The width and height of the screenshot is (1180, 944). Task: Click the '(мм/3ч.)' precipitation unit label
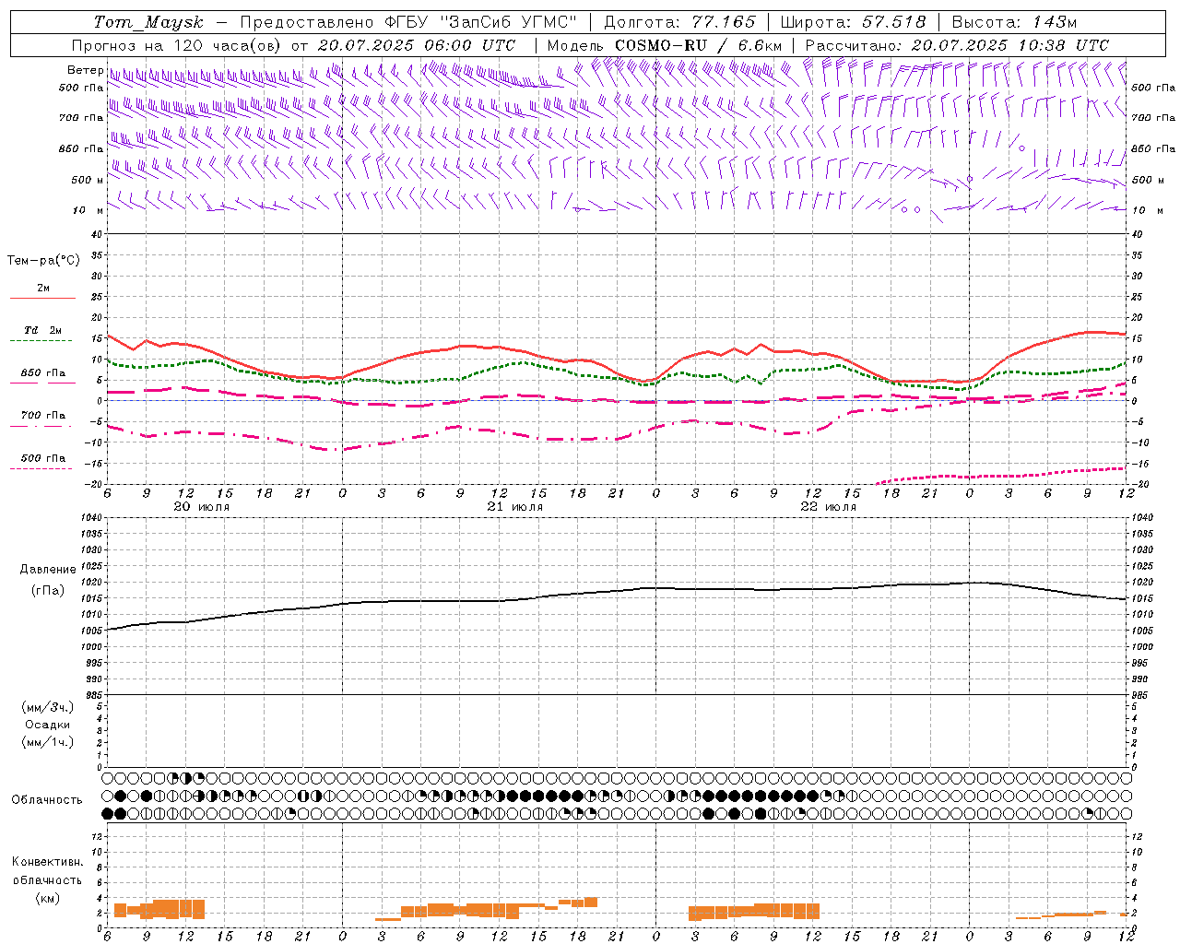[48, 707]
